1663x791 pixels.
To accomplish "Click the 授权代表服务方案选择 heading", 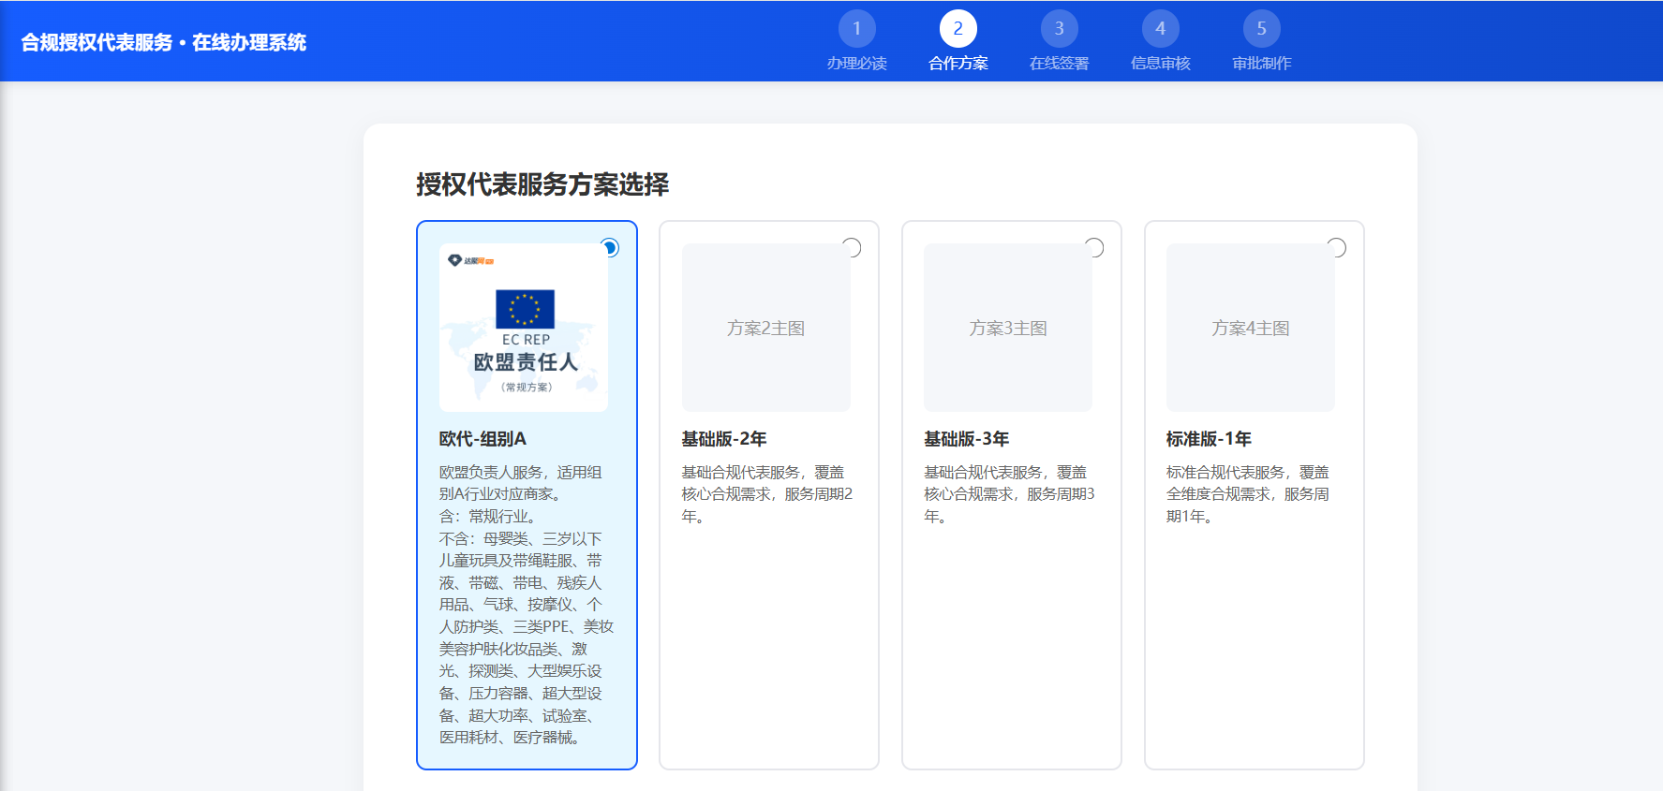I will [x=542, y=184].
